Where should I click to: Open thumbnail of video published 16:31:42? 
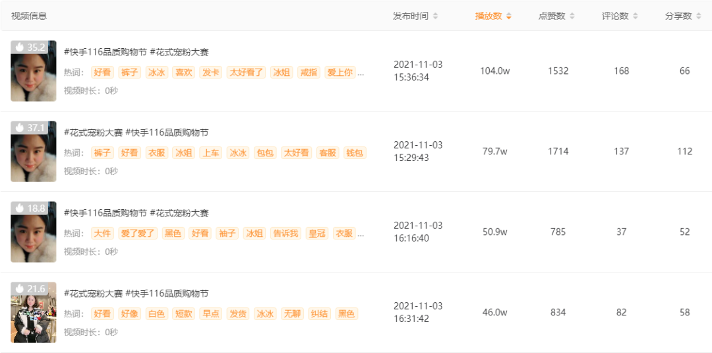coord(34,312)
